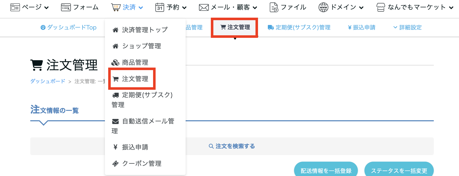459x176 pixels.
Task: Open the 詳細設定 dropdown
Action: click(x=408, y=27)
